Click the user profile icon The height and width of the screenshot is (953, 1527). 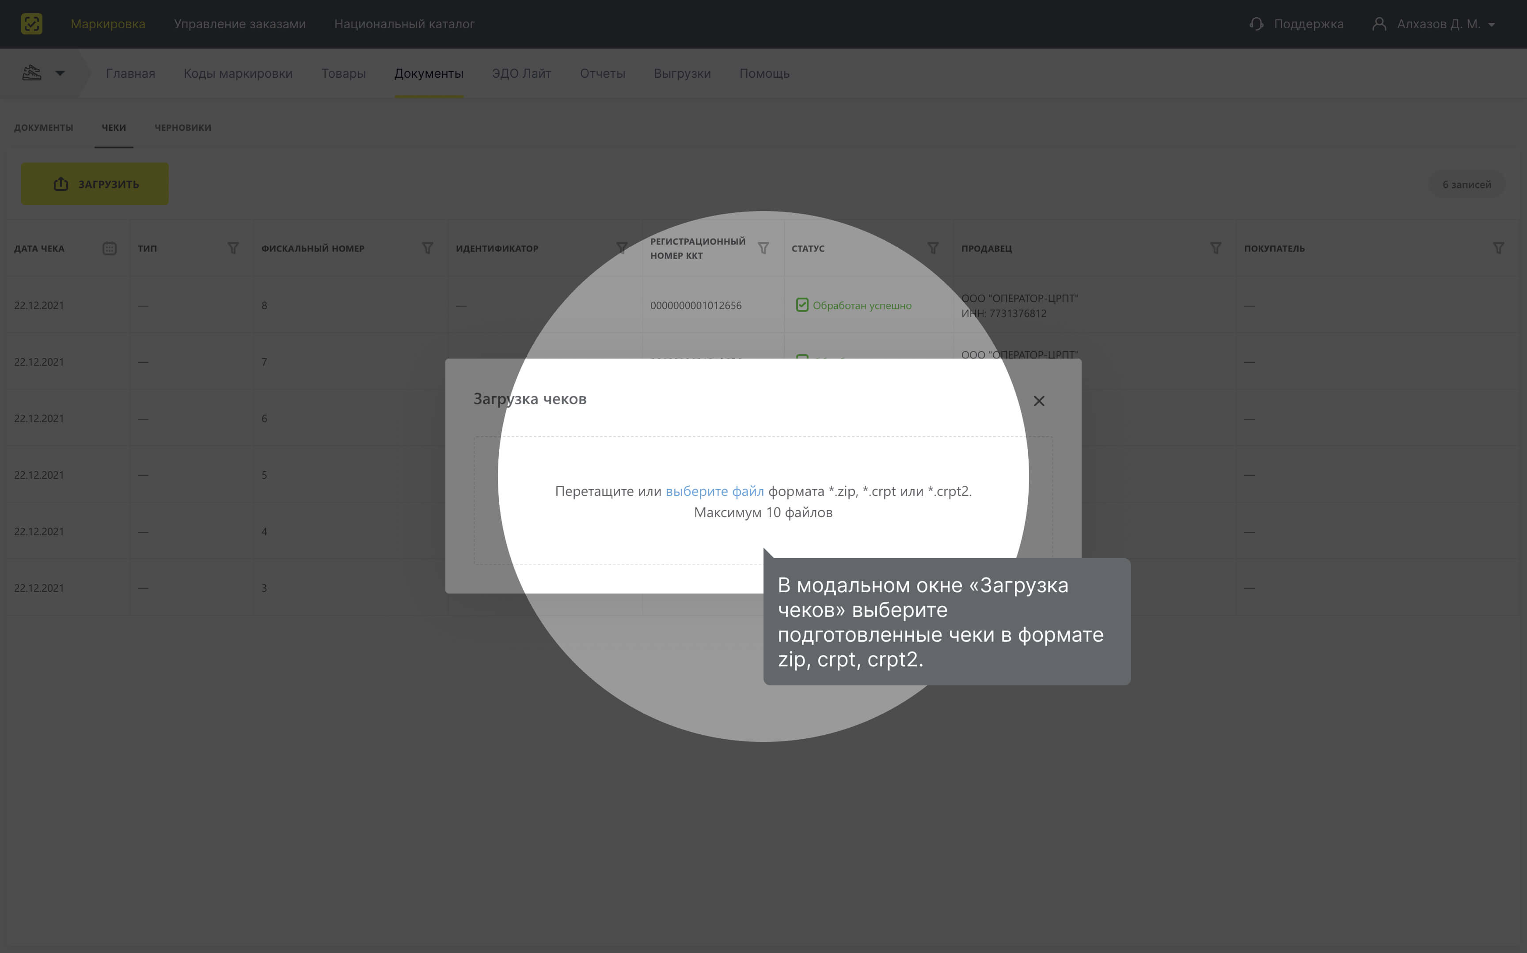[x=1379, y=24]
